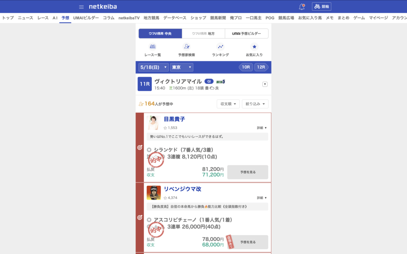The height and width of the screenshot is (254, 407).
Task: Open the コラム nav item
Action: click(109, 18)
